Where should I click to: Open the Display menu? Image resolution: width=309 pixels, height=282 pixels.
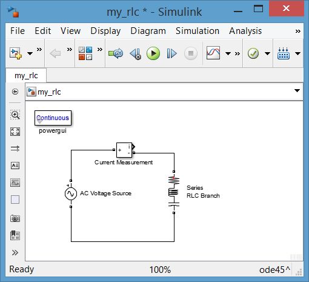pyautogui.click(x=105, y=31)
